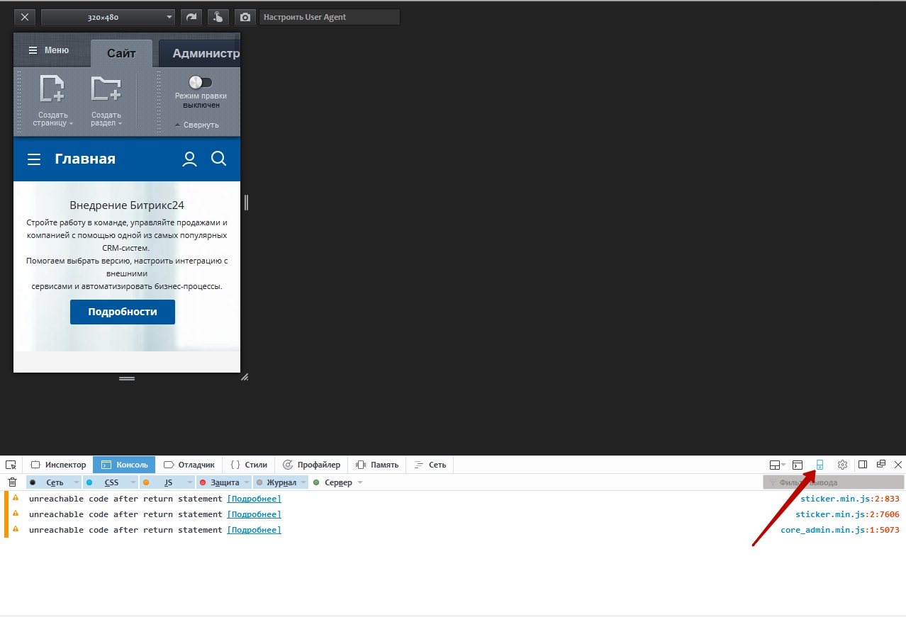Open source link core_admin.min.js:1:5073

point(840,530)
